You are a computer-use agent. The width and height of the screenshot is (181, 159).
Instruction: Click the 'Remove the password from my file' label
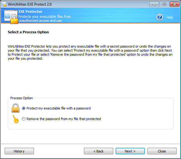pyautogui.click(x=64, y=119)
